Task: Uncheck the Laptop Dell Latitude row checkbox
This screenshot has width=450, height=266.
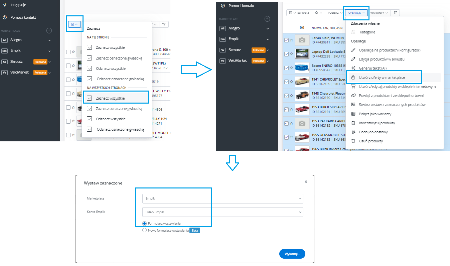Action: click(x=286, y=54)
